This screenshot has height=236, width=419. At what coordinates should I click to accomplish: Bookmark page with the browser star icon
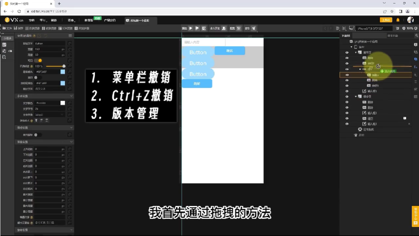point(392,12)
